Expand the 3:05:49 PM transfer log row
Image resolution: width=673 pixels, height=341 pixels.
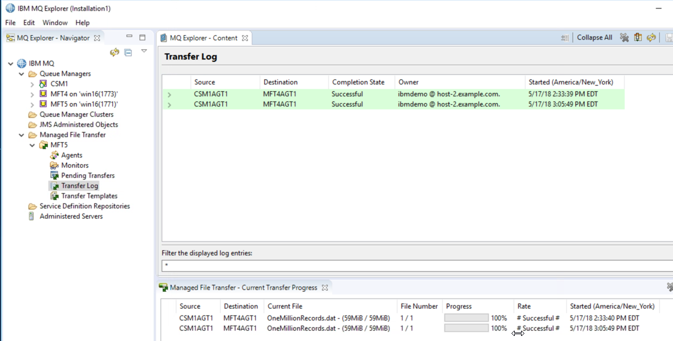coord(170,105)
